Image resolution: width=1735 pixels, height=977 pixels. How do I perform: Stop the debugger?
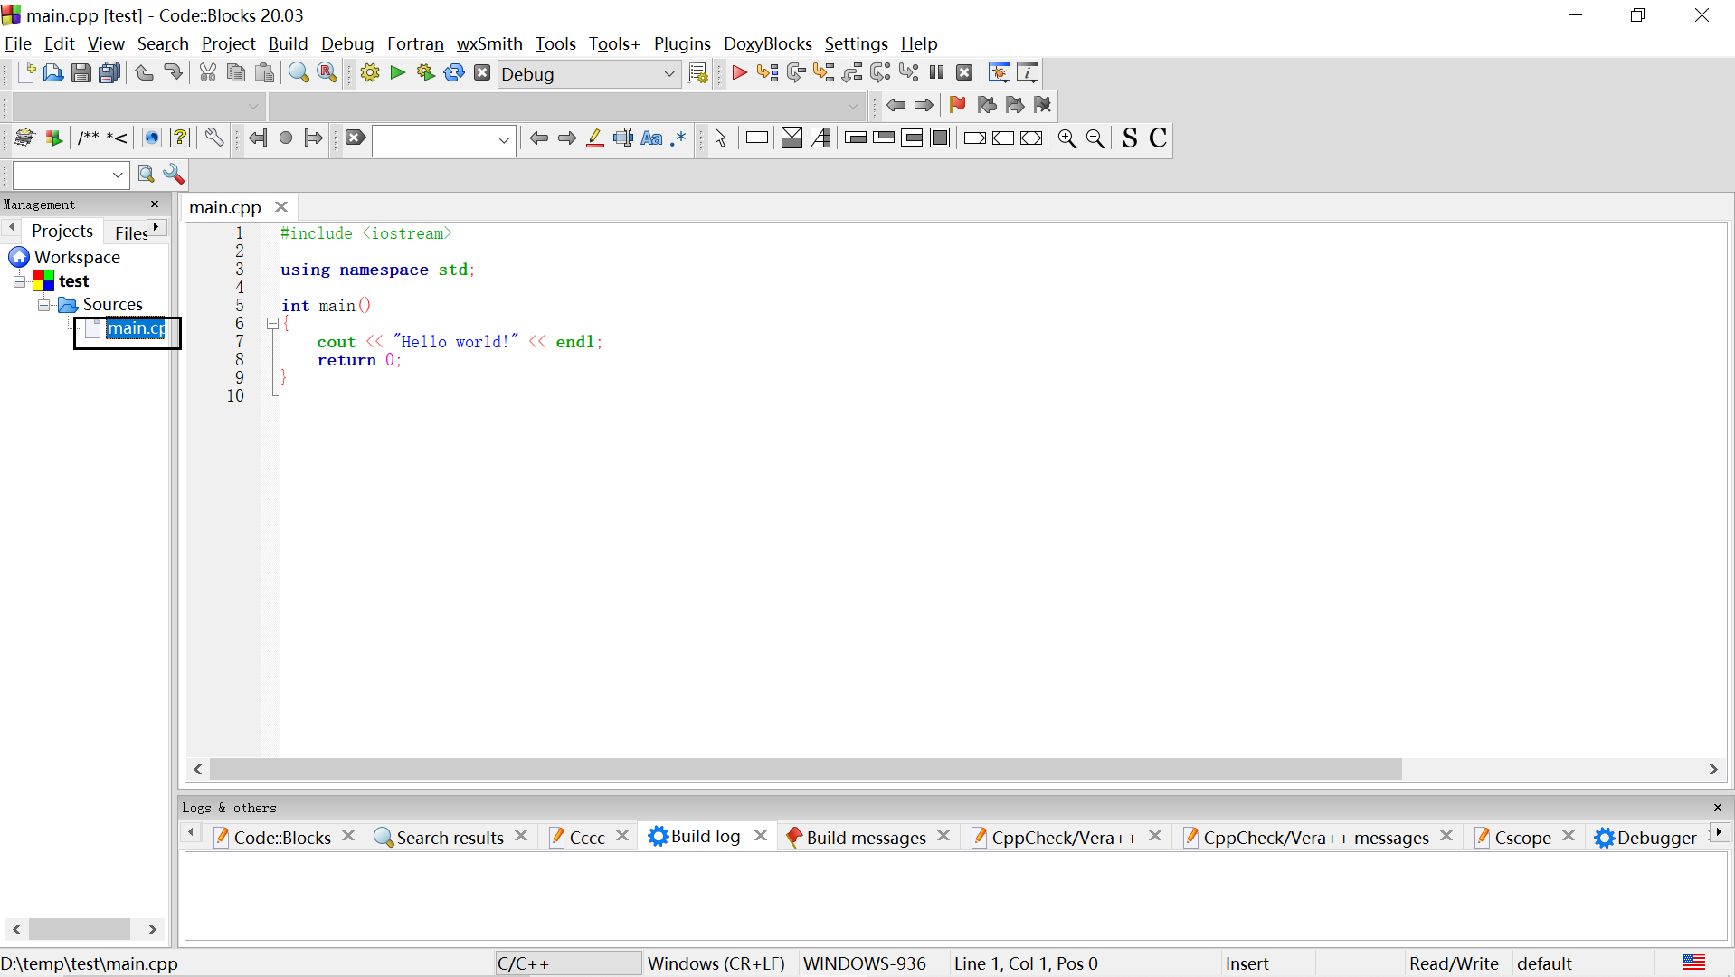point(965,73)
